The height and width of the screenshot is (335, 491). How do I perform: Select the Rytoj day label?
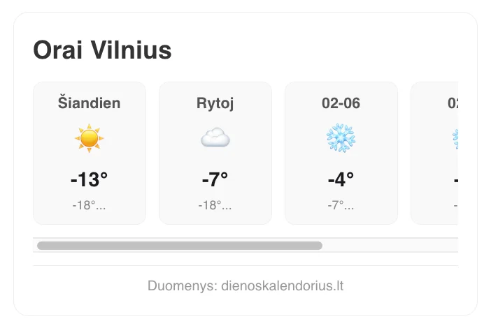point(215,103)
